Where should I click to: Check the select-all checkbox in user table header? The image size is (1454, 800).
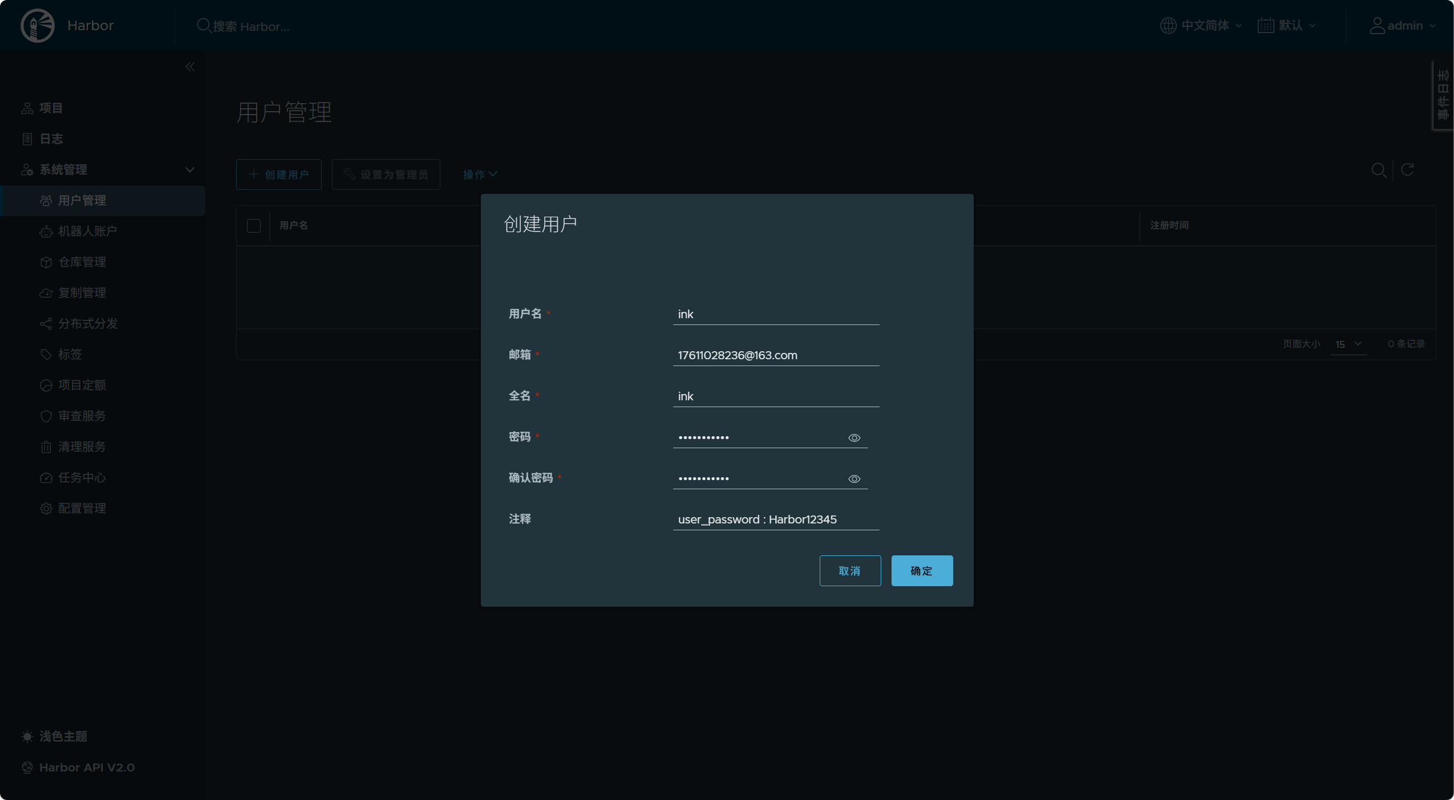pyautogui.click(x=254, y=225)
